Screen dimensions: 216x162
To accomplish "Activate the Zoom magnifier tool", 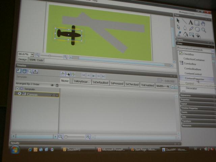I will pyautogui.click(x=204, y=29).
